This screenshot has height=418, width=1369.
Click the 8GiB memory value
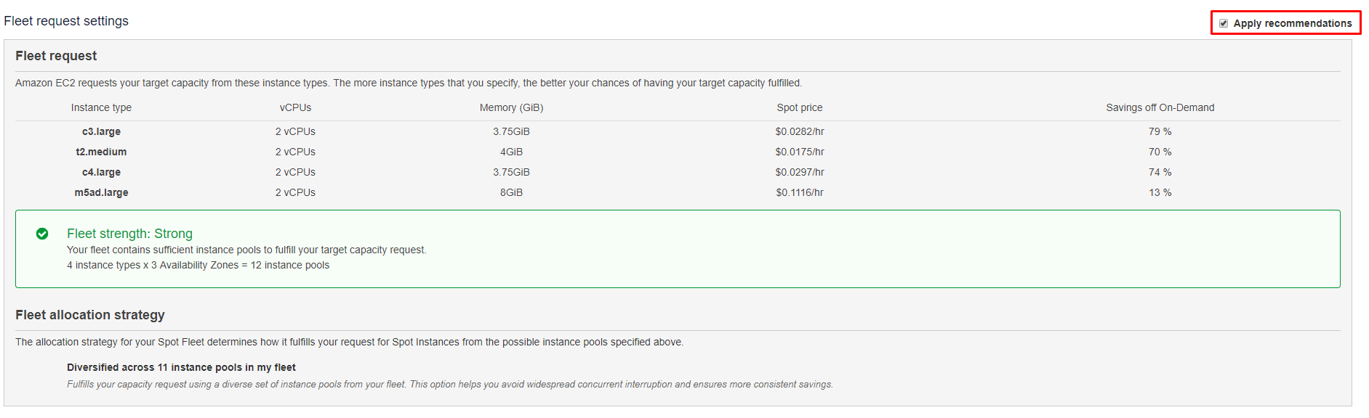coord(511,192)
